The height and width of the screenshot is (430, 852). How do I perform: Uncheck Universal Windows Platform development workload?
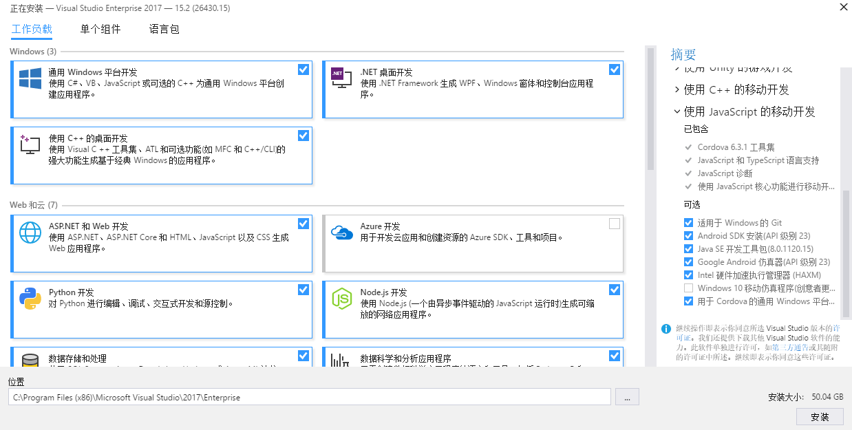tap(303, 69)
